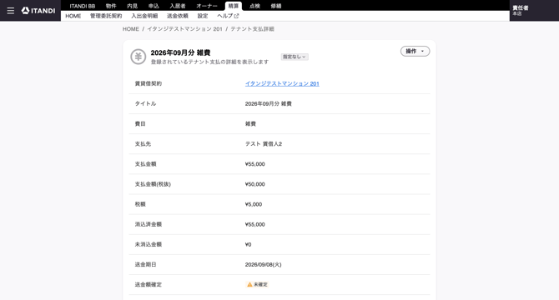
Task: Open the hamburger menu icon
Action: [11, 11]
